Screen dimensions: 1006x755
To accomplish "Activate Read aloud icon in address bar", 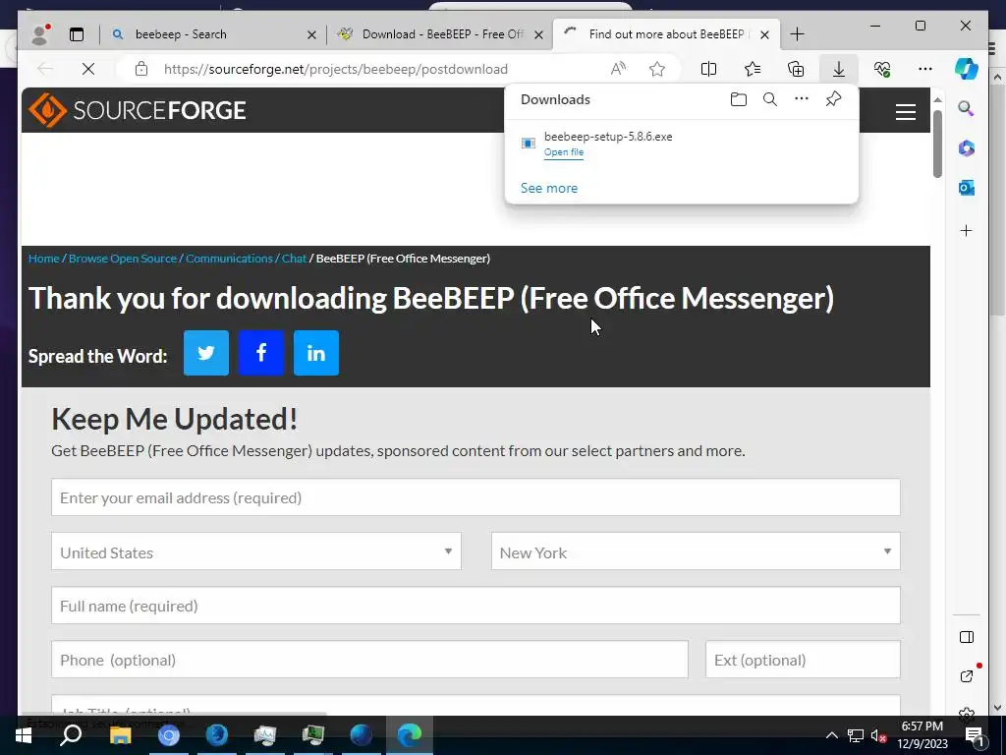I will (618, 69).
